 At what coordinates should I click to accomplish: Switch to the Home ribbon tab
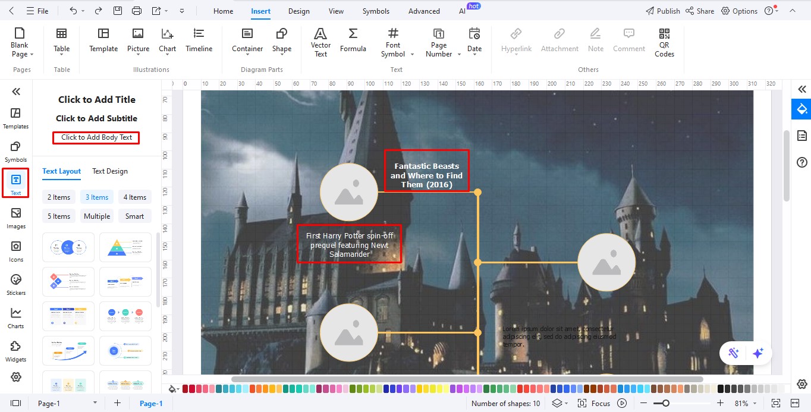coord(223,11)
